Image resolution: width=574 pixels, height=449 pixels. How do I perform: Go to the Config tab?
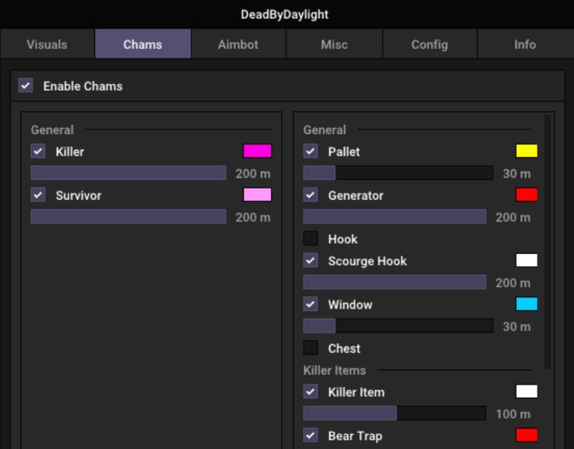point(429,45)
